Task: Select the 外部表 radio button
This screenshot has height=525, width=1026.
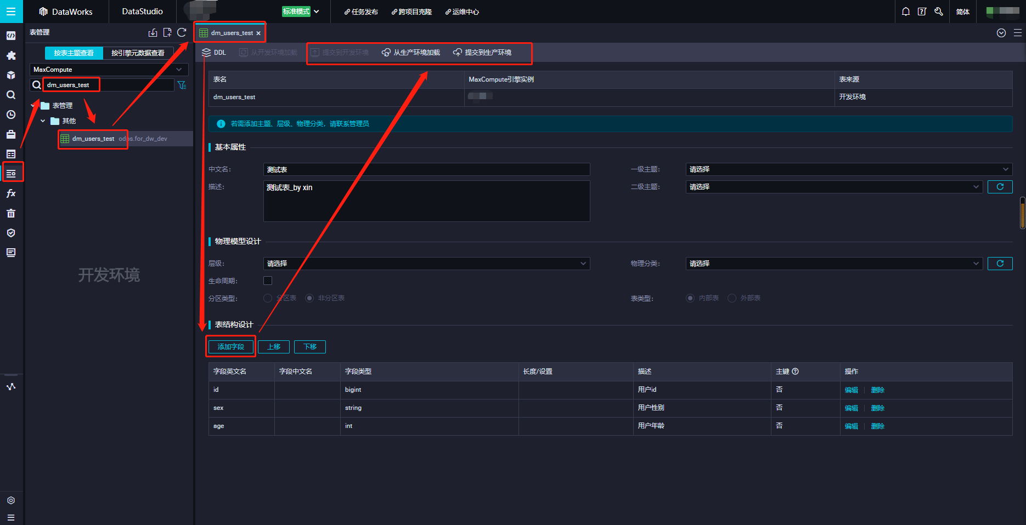Action: pos(732,298)
